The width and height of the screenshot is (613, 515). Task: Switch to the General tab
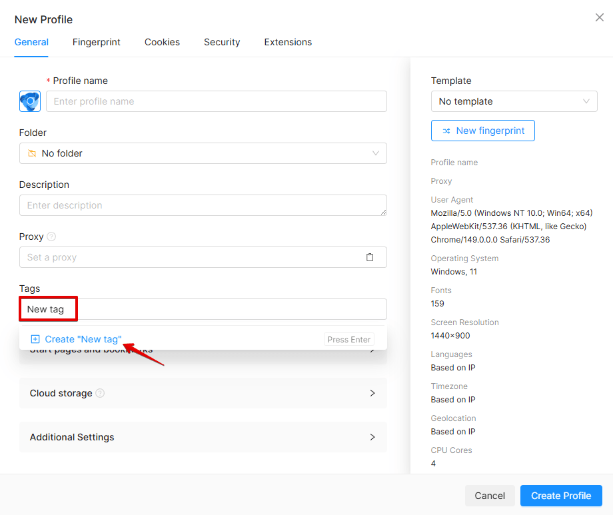[x=31, y=42]
